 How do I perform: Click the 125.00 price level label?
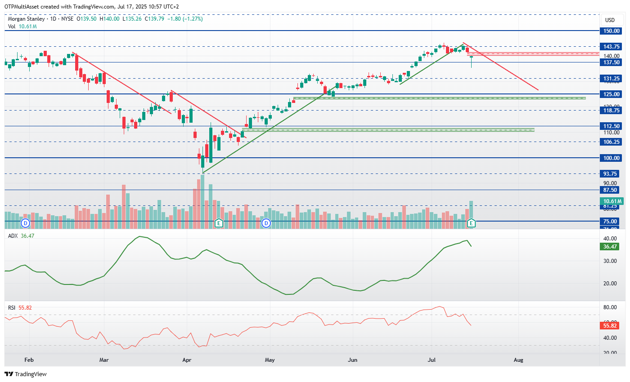(x=610, y=94)
